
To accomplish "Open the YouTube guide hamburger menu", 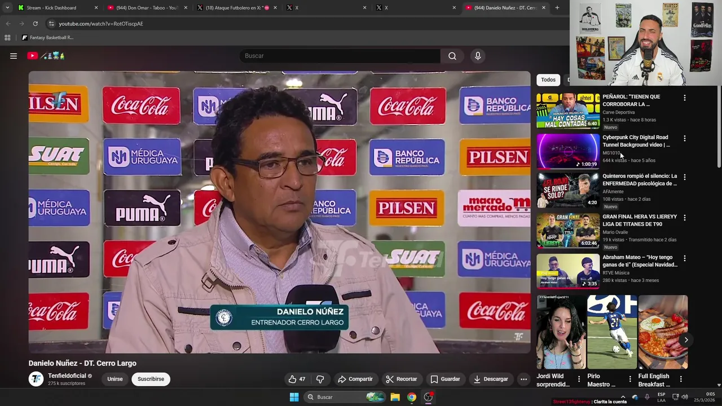I will point(14,56).
